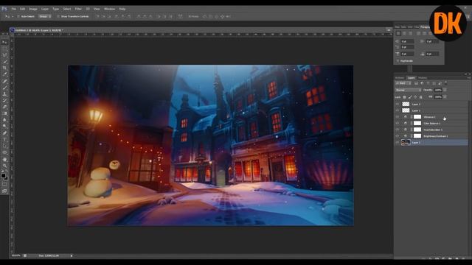
Task: Select the Crop tool
Action: pos(4,68)
